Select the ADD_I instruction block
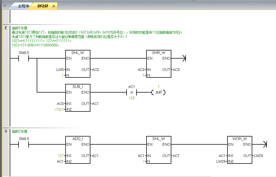276x177 pixels. click(78, 150)
